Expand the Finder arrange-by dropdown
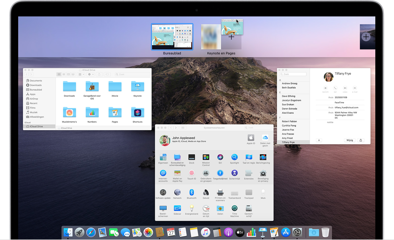The width and height of the screenshot is (394, 240). (81, 74)
